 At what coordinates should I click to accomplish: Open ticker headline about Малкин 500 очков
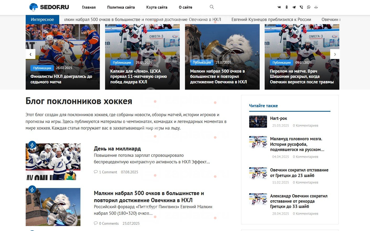click(143, 19)
